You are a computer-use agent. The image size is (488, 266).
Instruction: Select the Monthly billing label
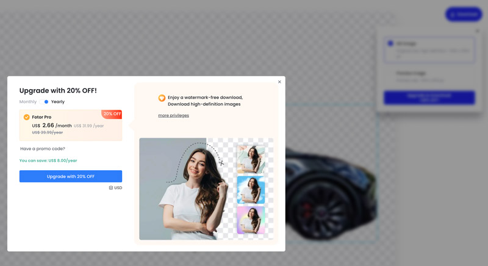(27, 102)
